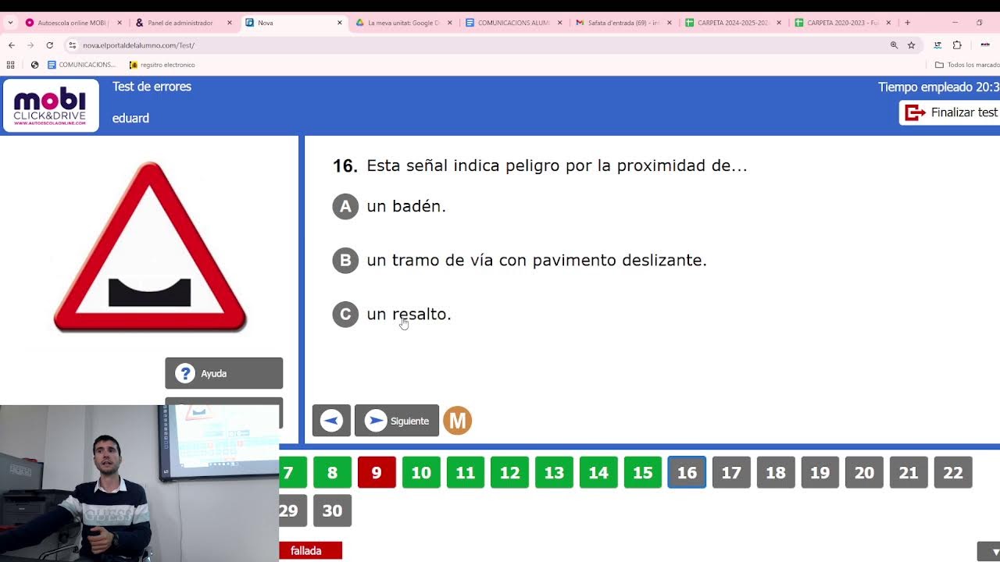Jump to question 15
The height and width of the screenshot is (562, 1000).
pos(642,472)
